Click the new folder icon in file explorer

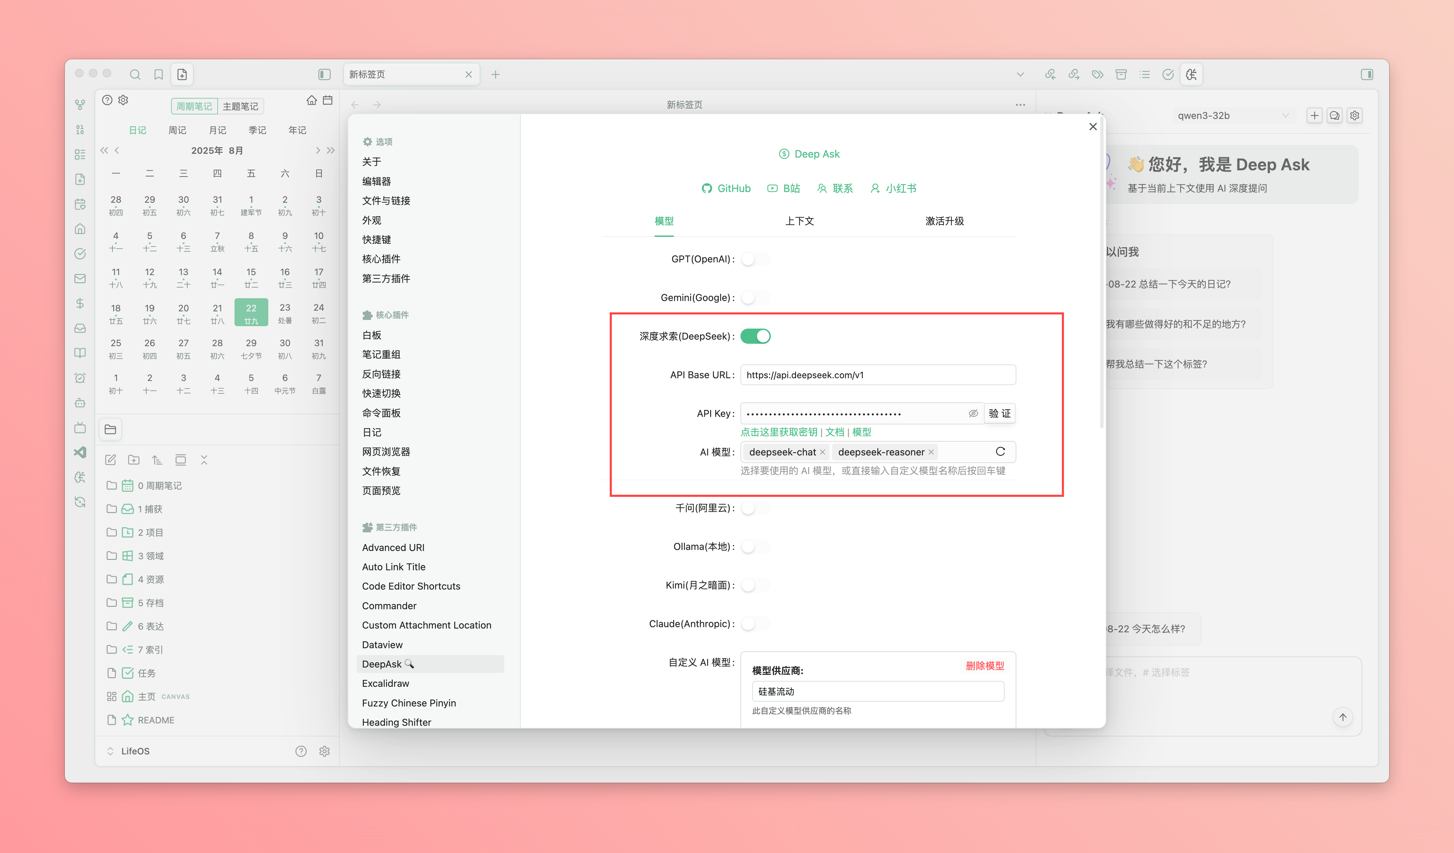click(x=134, y=460)
